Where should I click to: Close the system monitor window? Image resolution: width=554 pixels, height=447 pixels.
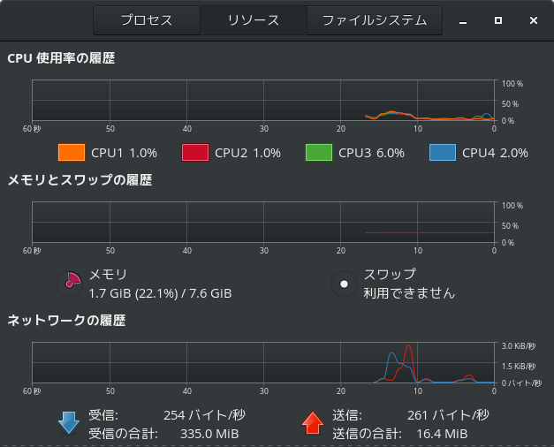[534, 20]
